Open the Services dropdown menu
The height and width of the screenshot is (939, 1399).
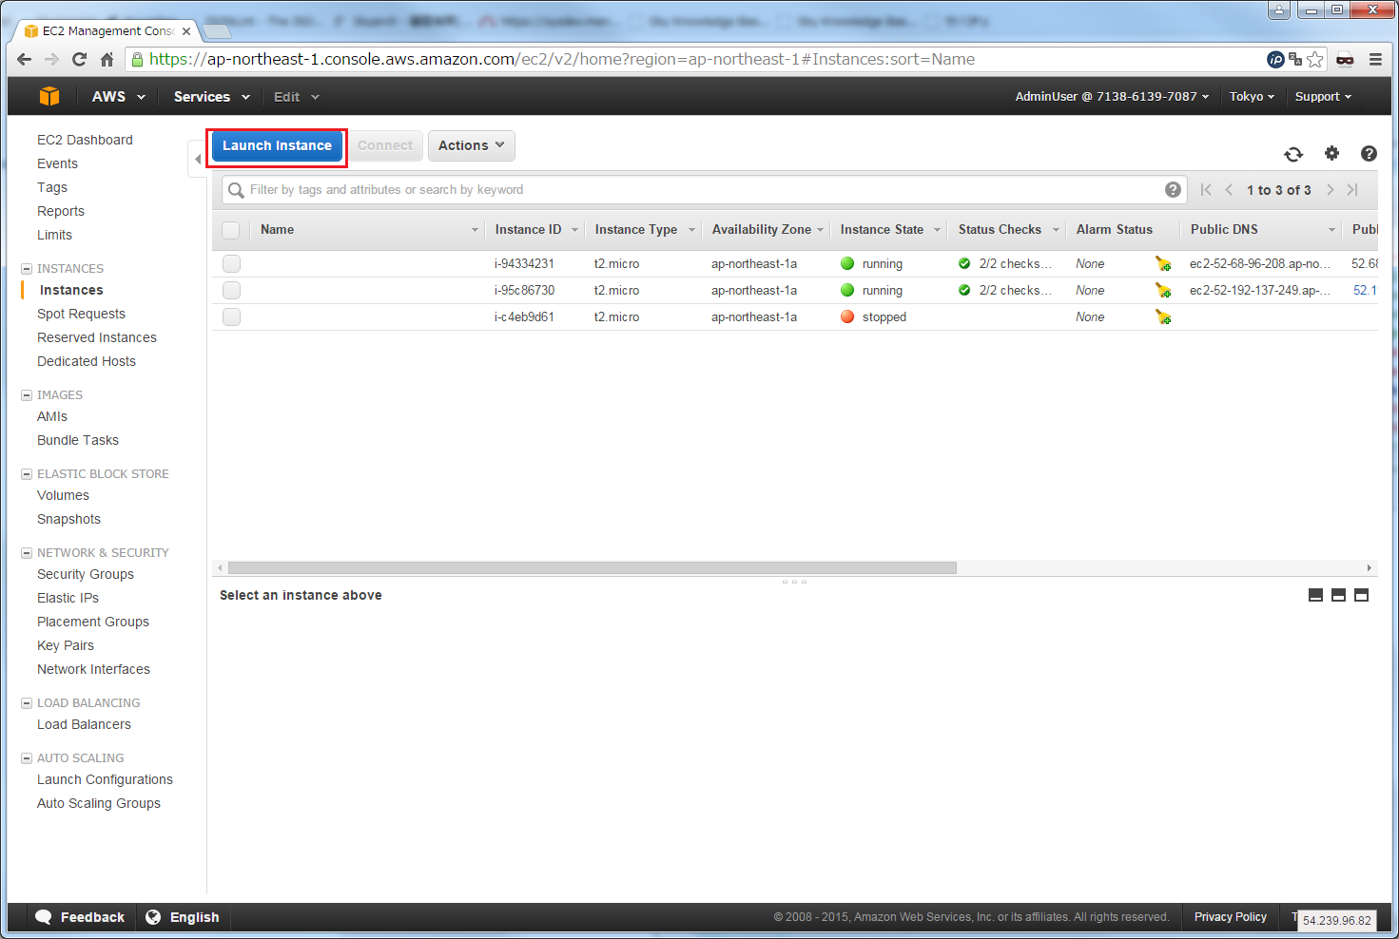pyautogui.click(x=211, y=97)
